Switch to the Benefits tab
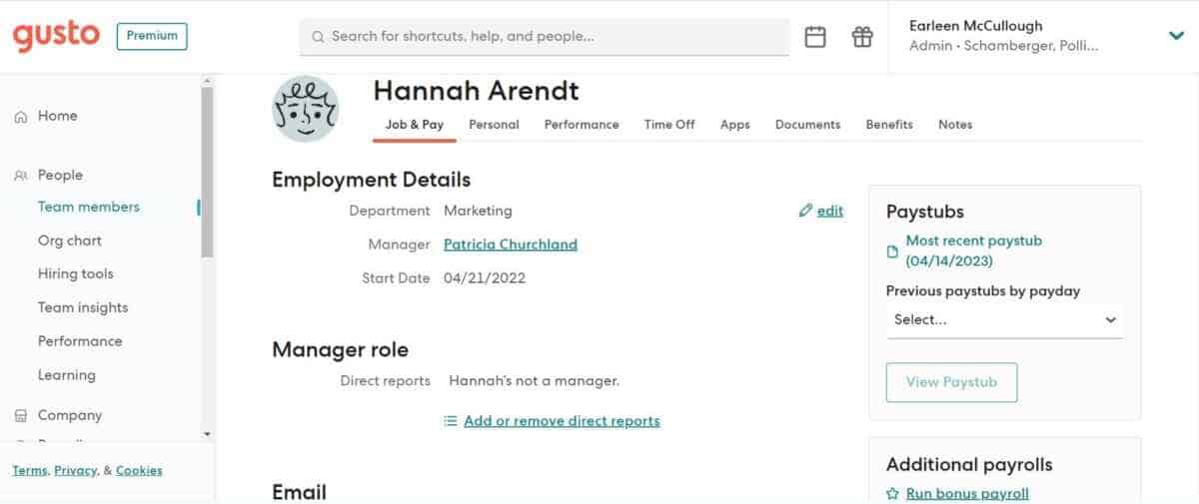This screenshot has width=1199, height=504. click(x=889, y=125)
